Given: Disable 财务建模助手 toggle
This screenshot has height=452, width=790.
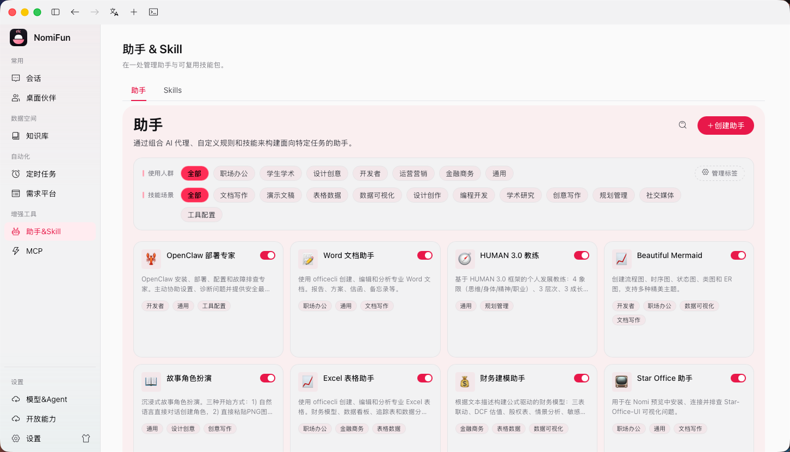Looking at the screenshot, I should 582,378.
